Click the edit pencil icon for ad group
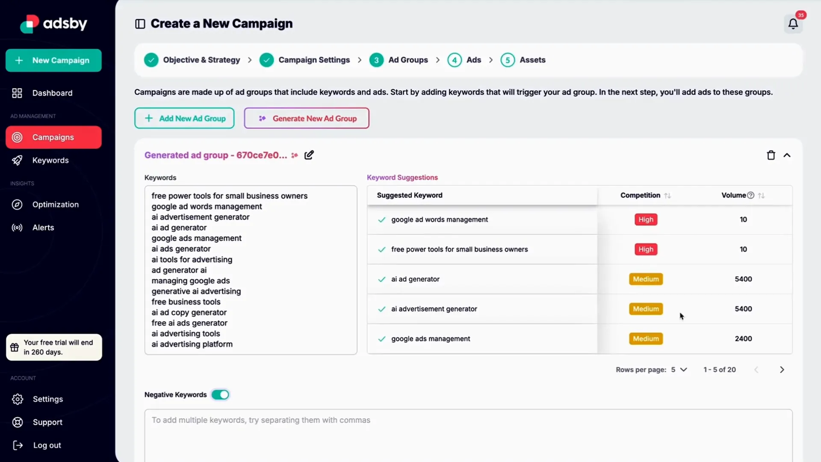The height and width of the screenshot is (462, 821). pos(309,155)
